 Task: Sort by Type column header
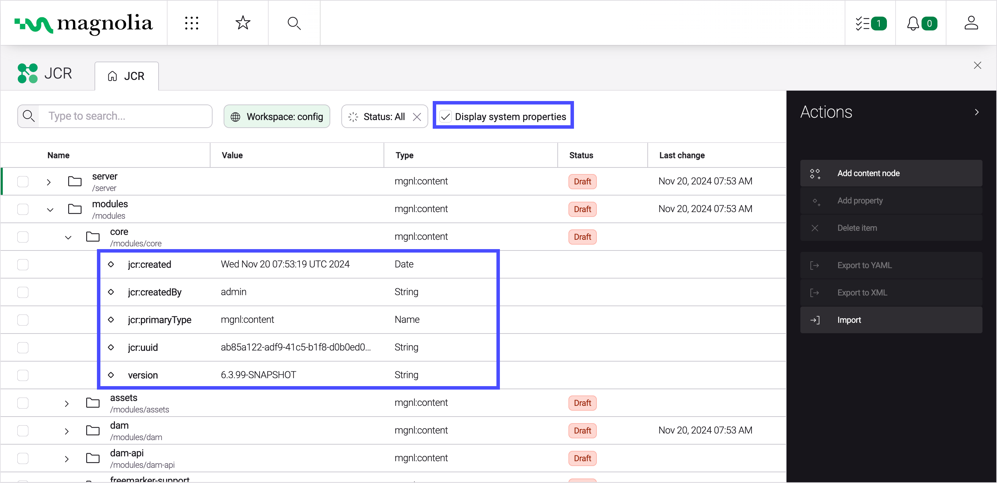click(404, 155)
